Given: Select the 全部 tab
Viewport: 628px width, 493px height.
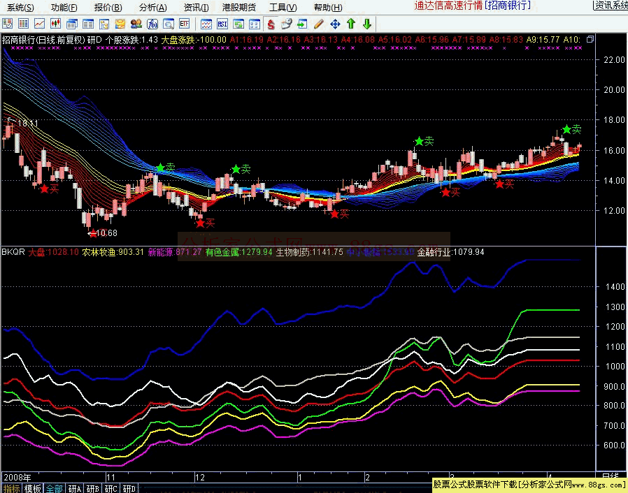Looking at the screenshot, I should (x=54, y=489).
